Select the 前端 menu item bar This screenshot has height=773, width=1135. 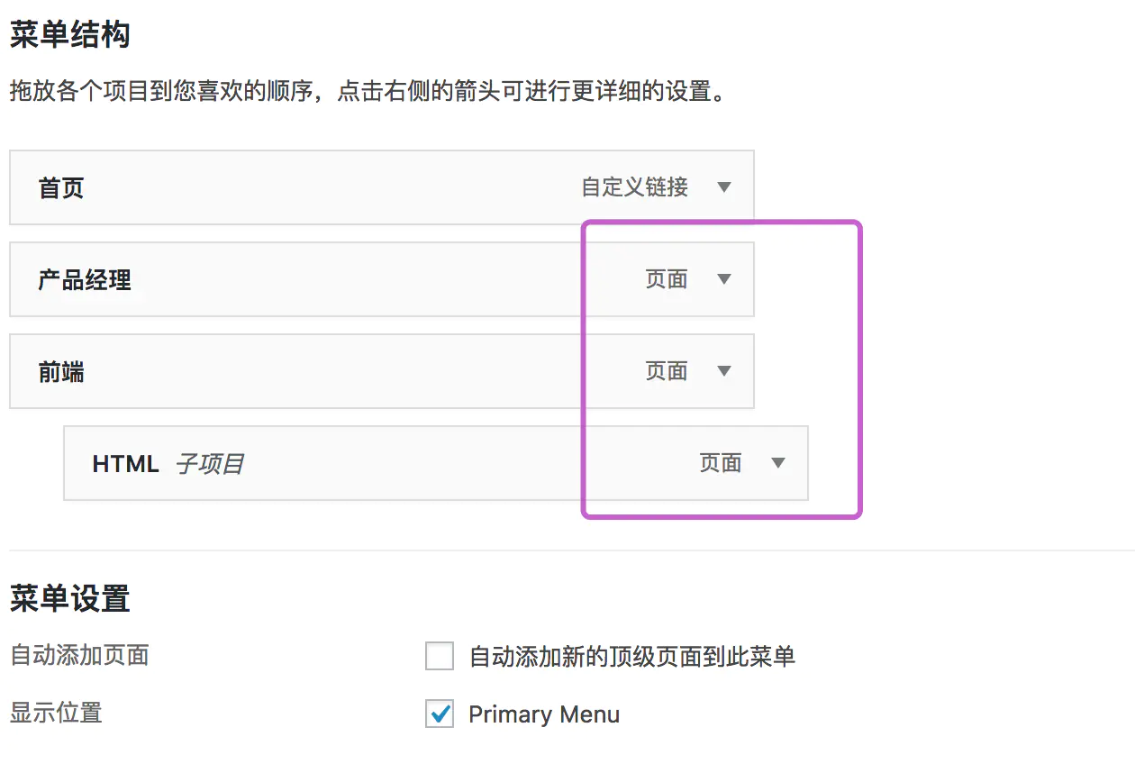[382, 371]
